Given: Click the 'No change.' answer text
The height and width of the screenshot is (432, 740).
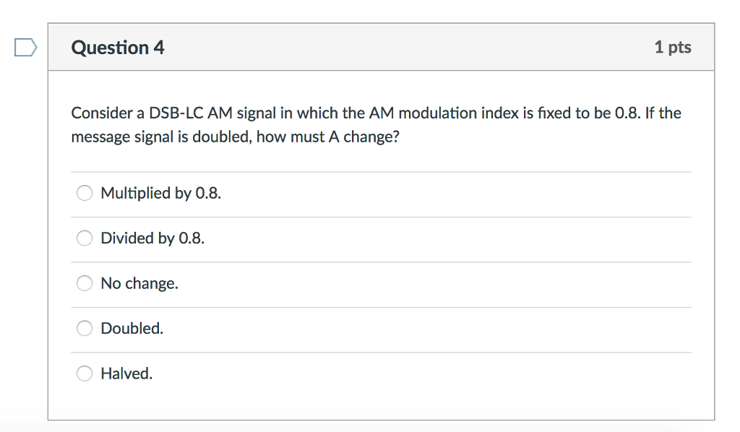Looking at the screenshot, I should 139,283.
